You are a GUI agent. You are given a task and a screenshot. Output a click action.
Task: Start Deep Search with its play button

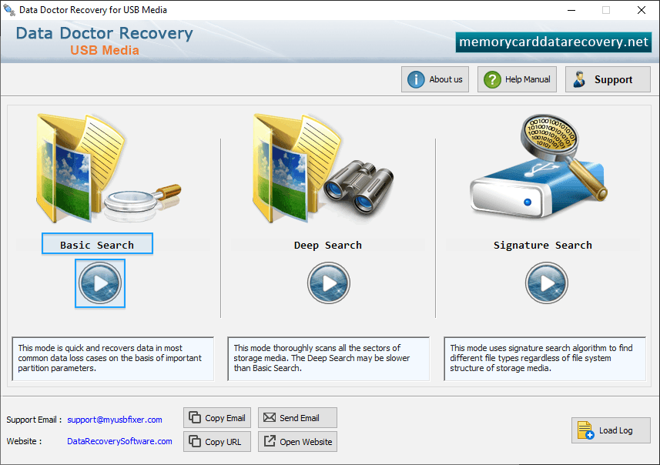tap(328, 283)
